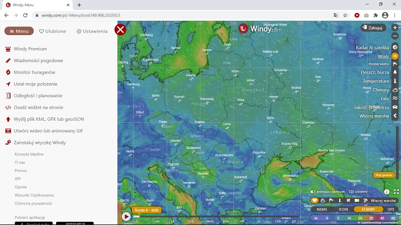Select the Fale waves layer icon
The width and height of the screenshot is (401, 225).
click(x=395, y=98)
